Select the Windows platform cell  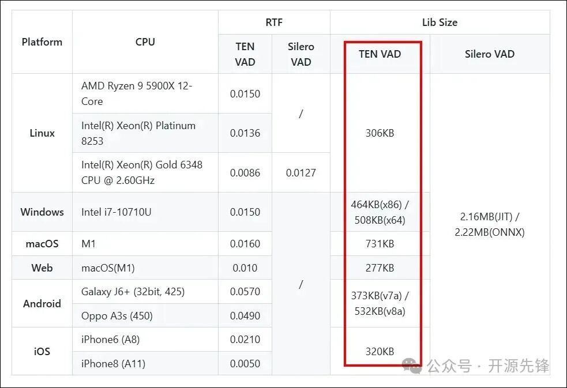tap(42, 212)
